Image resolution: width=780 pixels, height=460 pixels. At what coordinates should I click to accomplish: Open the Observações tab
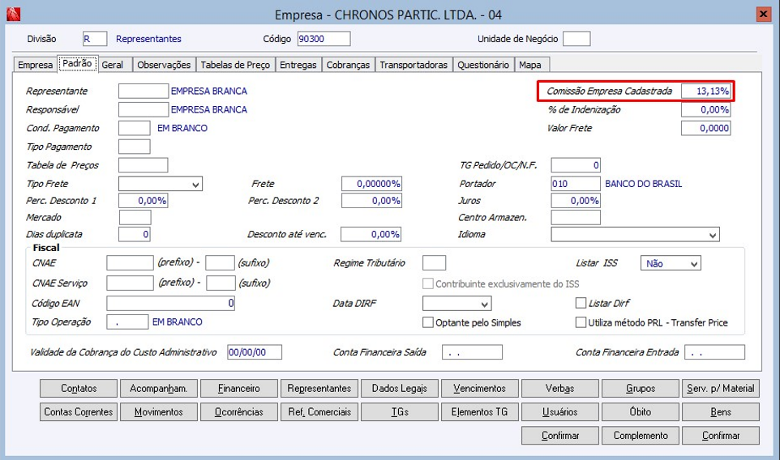(x=164, y=65)
